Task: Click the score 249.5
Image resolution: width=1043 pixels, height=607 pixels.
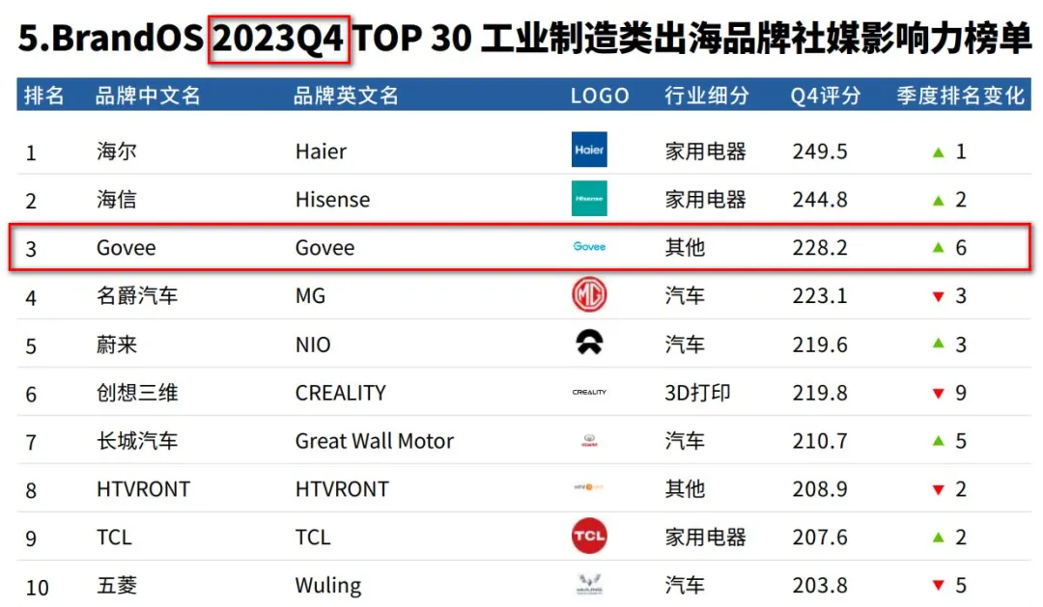Action: pos(820,152)
